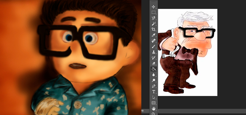
Task: Select the Dodge tool
Action: pos(153,80)
